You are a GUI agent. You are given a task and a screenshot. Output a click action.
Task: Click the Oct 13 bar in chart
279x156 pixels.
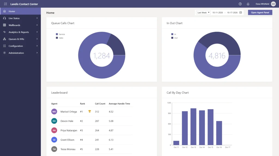(x=193, y=127)
